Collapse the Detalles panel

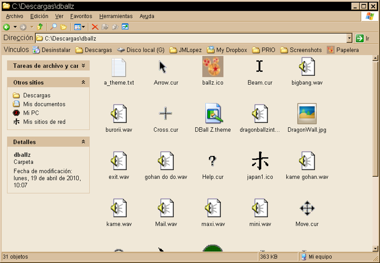click(83, 142)
